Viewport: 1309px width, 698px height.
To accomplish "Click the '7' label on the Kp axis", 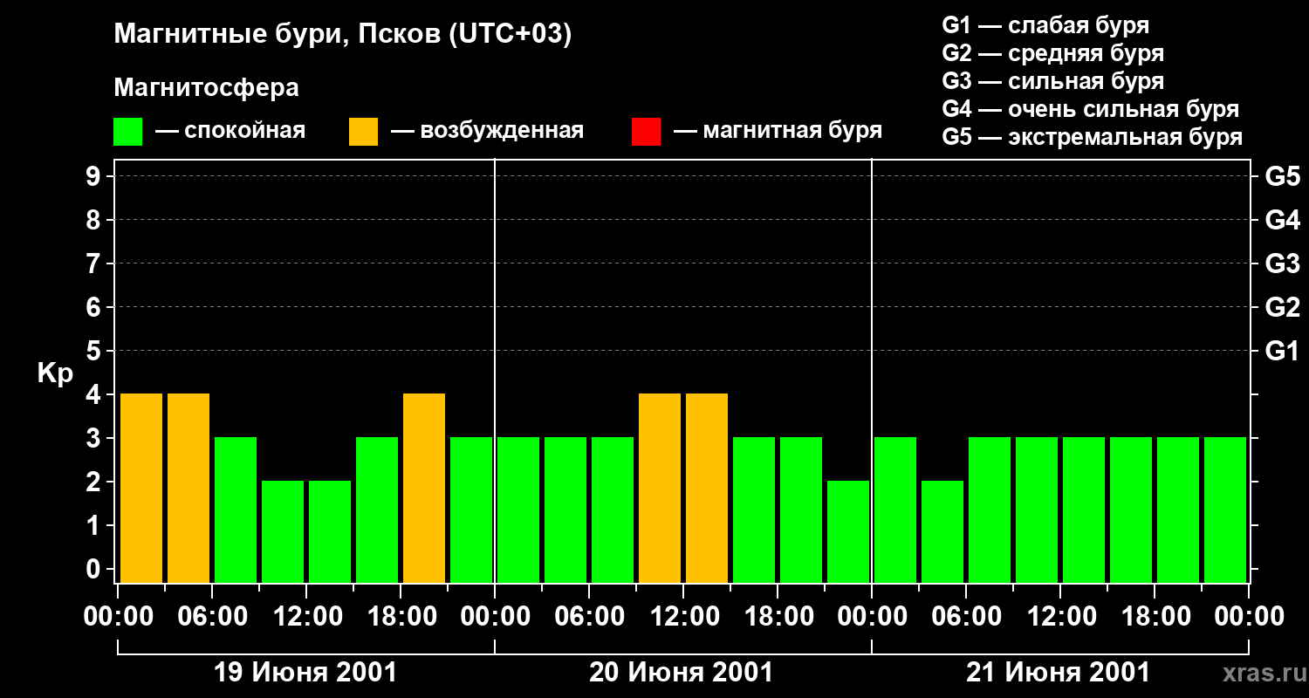I will point(95,263).
